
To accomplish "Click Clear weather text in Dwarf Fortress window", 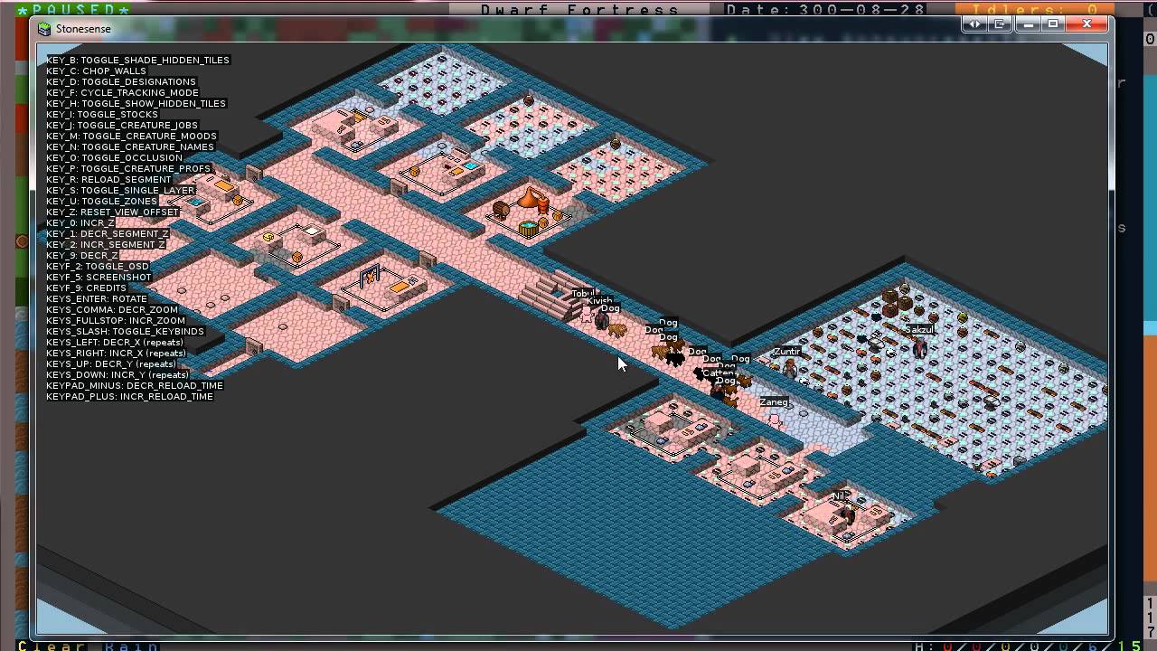I will (52, 646).
